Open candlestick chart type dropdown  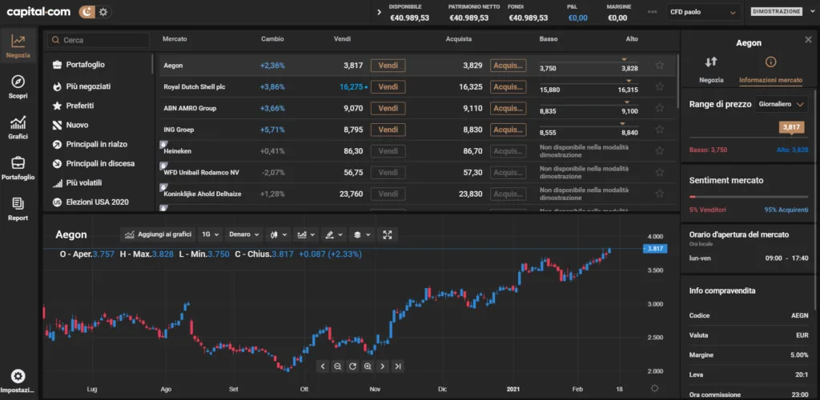[278, 235]
